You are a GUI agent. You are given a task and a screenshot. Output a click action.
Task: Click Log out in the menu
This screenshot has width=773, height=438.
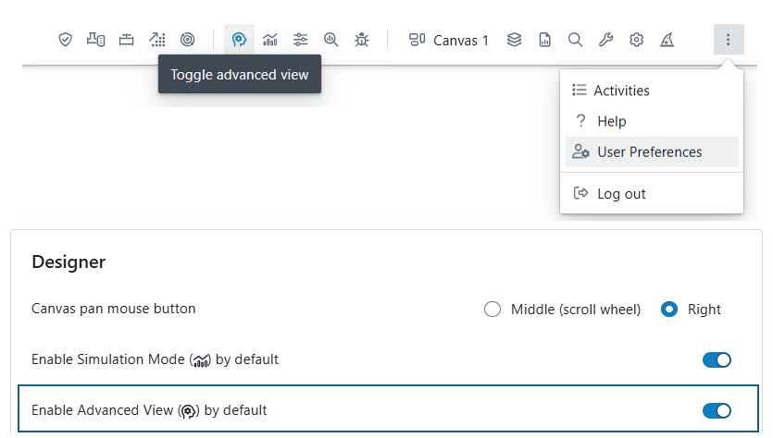pos(621,194)
